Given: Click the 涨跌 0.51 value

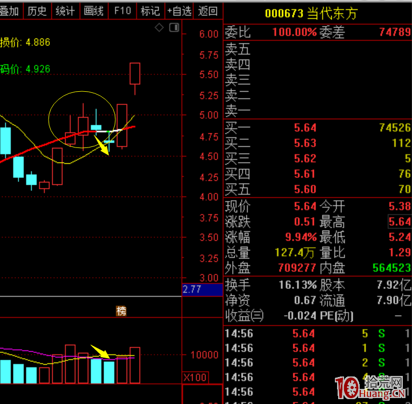Looking at the screenshot, I should pyautogui.click(x=305, y=221).
